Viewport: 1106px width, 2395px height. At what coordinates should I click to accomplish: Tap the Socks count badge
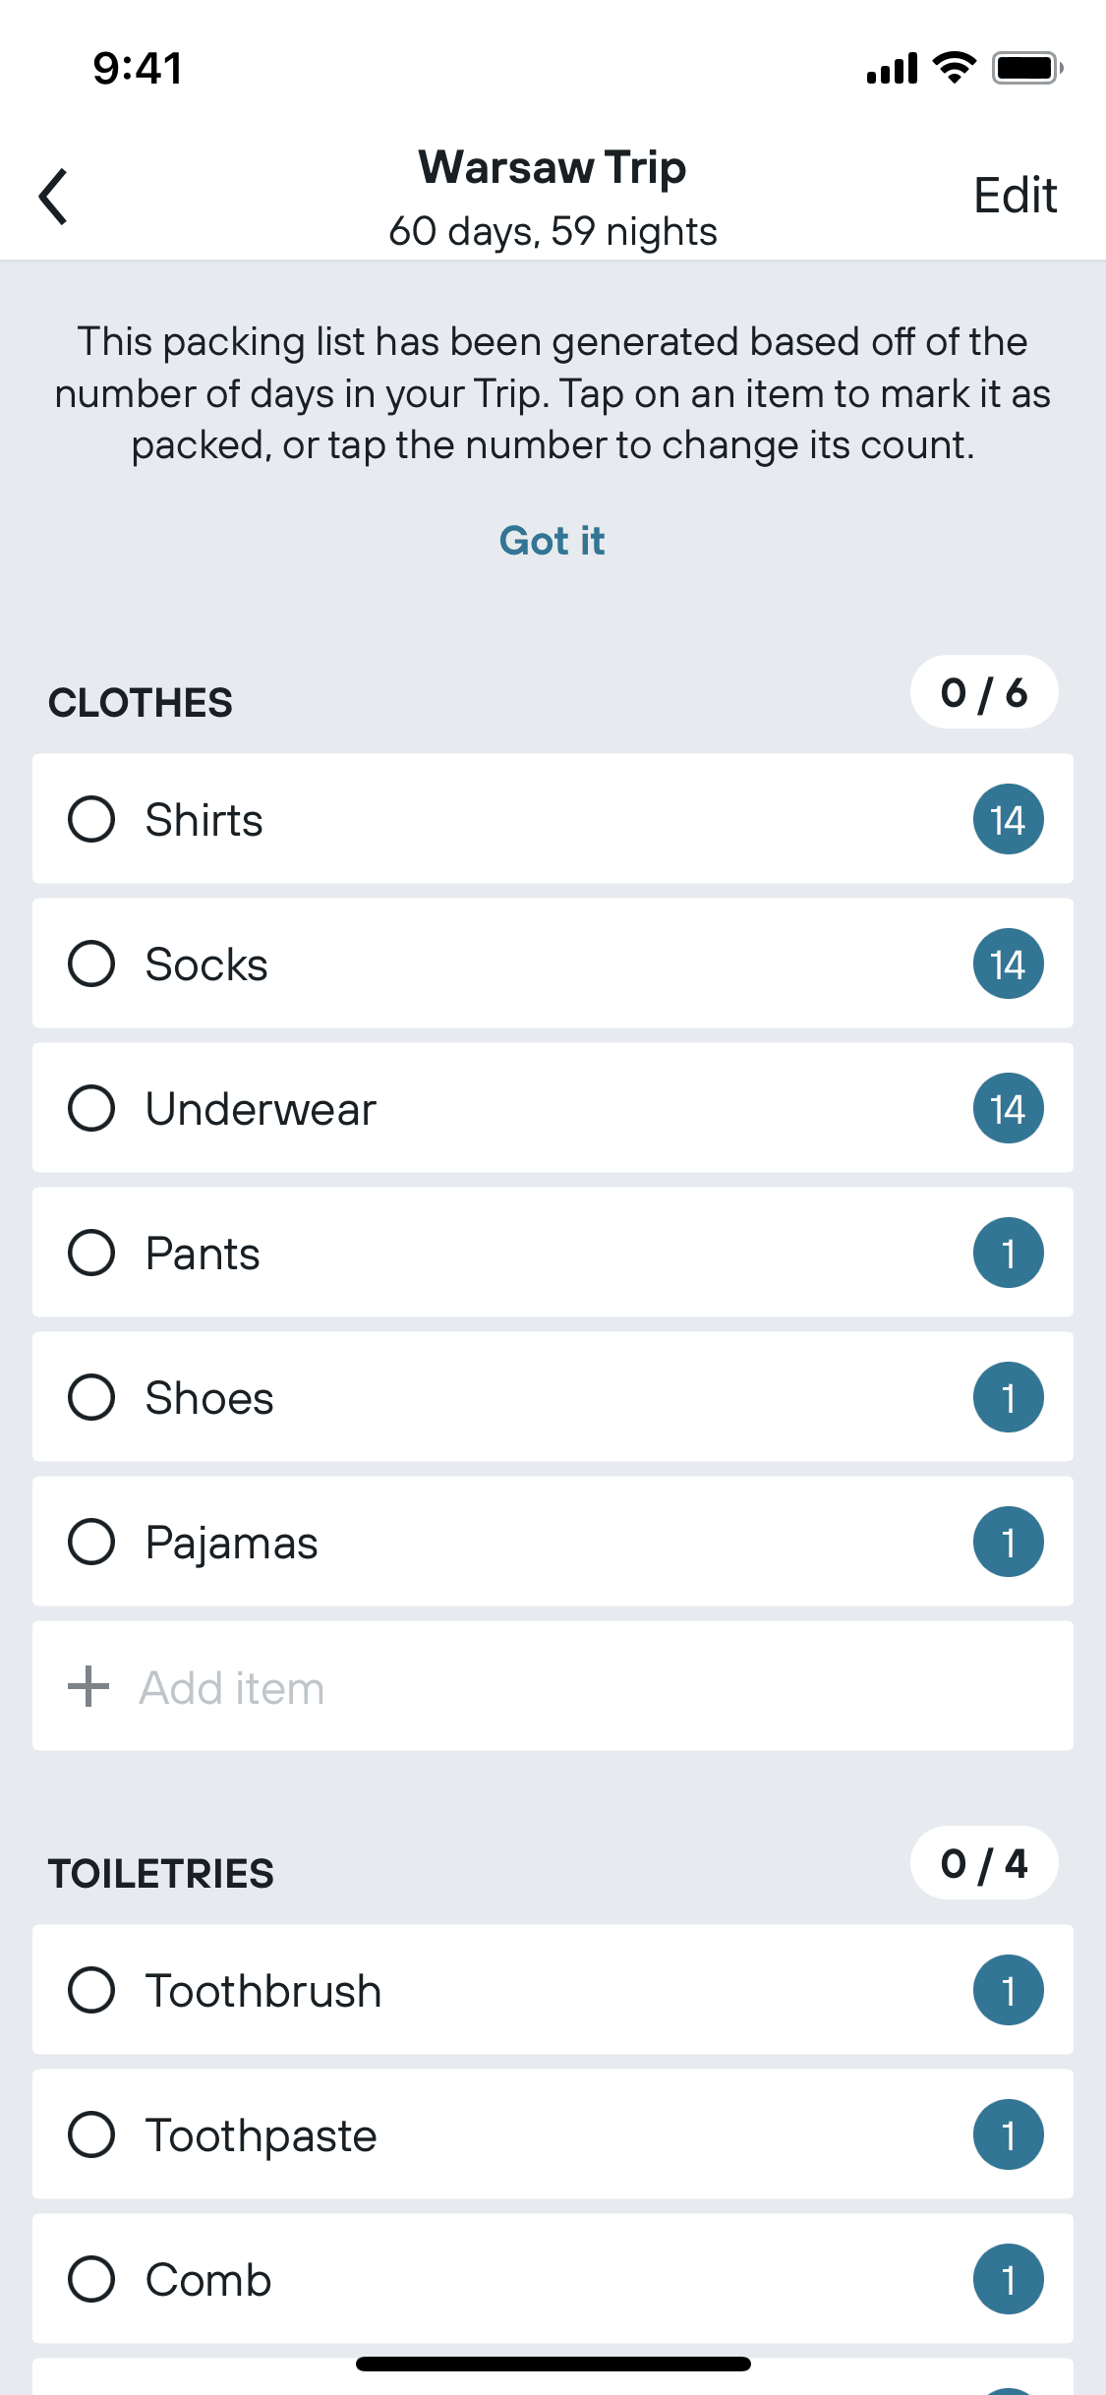tap(1008, 964)
